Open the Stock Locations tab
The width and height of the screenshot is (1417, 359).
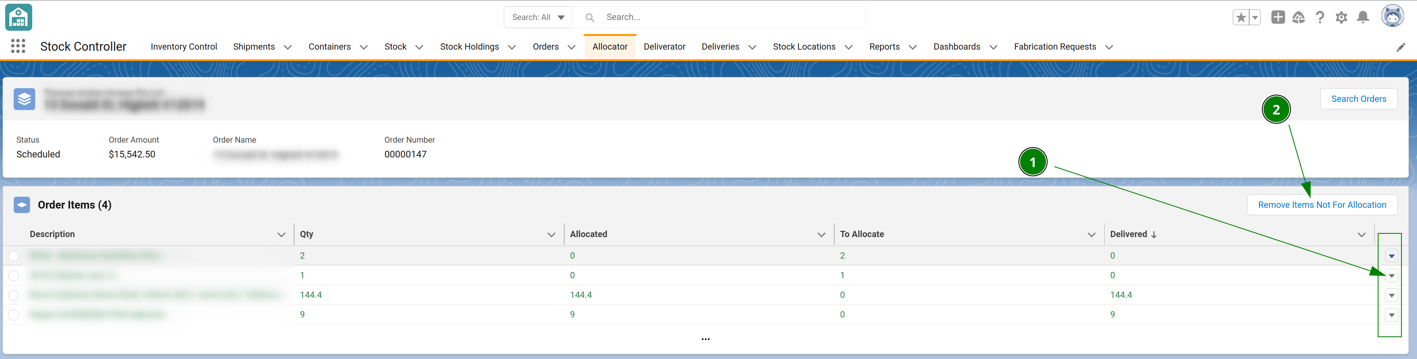(x=804, y=47)
